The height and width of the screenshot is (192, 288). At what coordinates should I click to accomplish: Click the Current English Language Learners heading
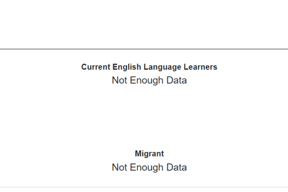click(x=149, y=67)
